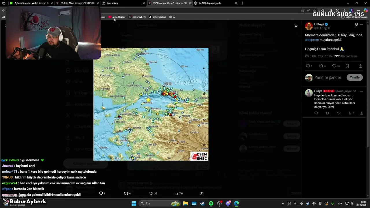The height and width of the screenshot is (208, 370).
Task: Switch to X'te AFAD Deprem tab
Action: coord(77,3)
